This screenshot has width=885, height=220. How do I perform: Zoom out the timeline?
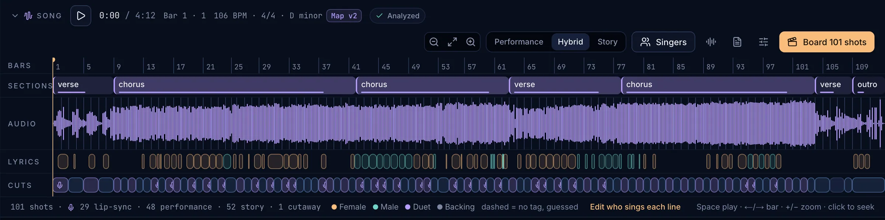click(434, 42)
